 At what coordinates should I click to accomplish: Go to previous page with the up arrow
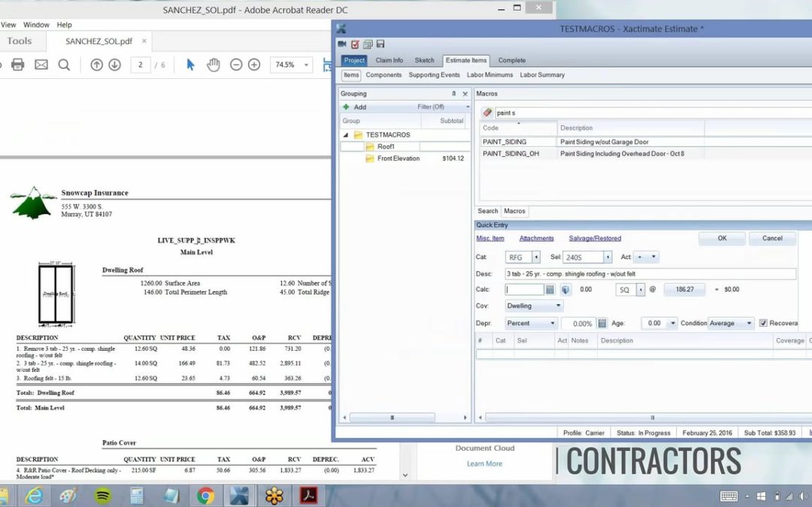pos(96,65)
